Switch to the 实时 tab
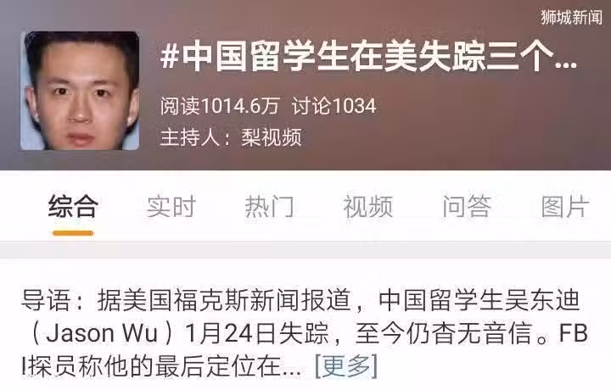 (171, 206)
